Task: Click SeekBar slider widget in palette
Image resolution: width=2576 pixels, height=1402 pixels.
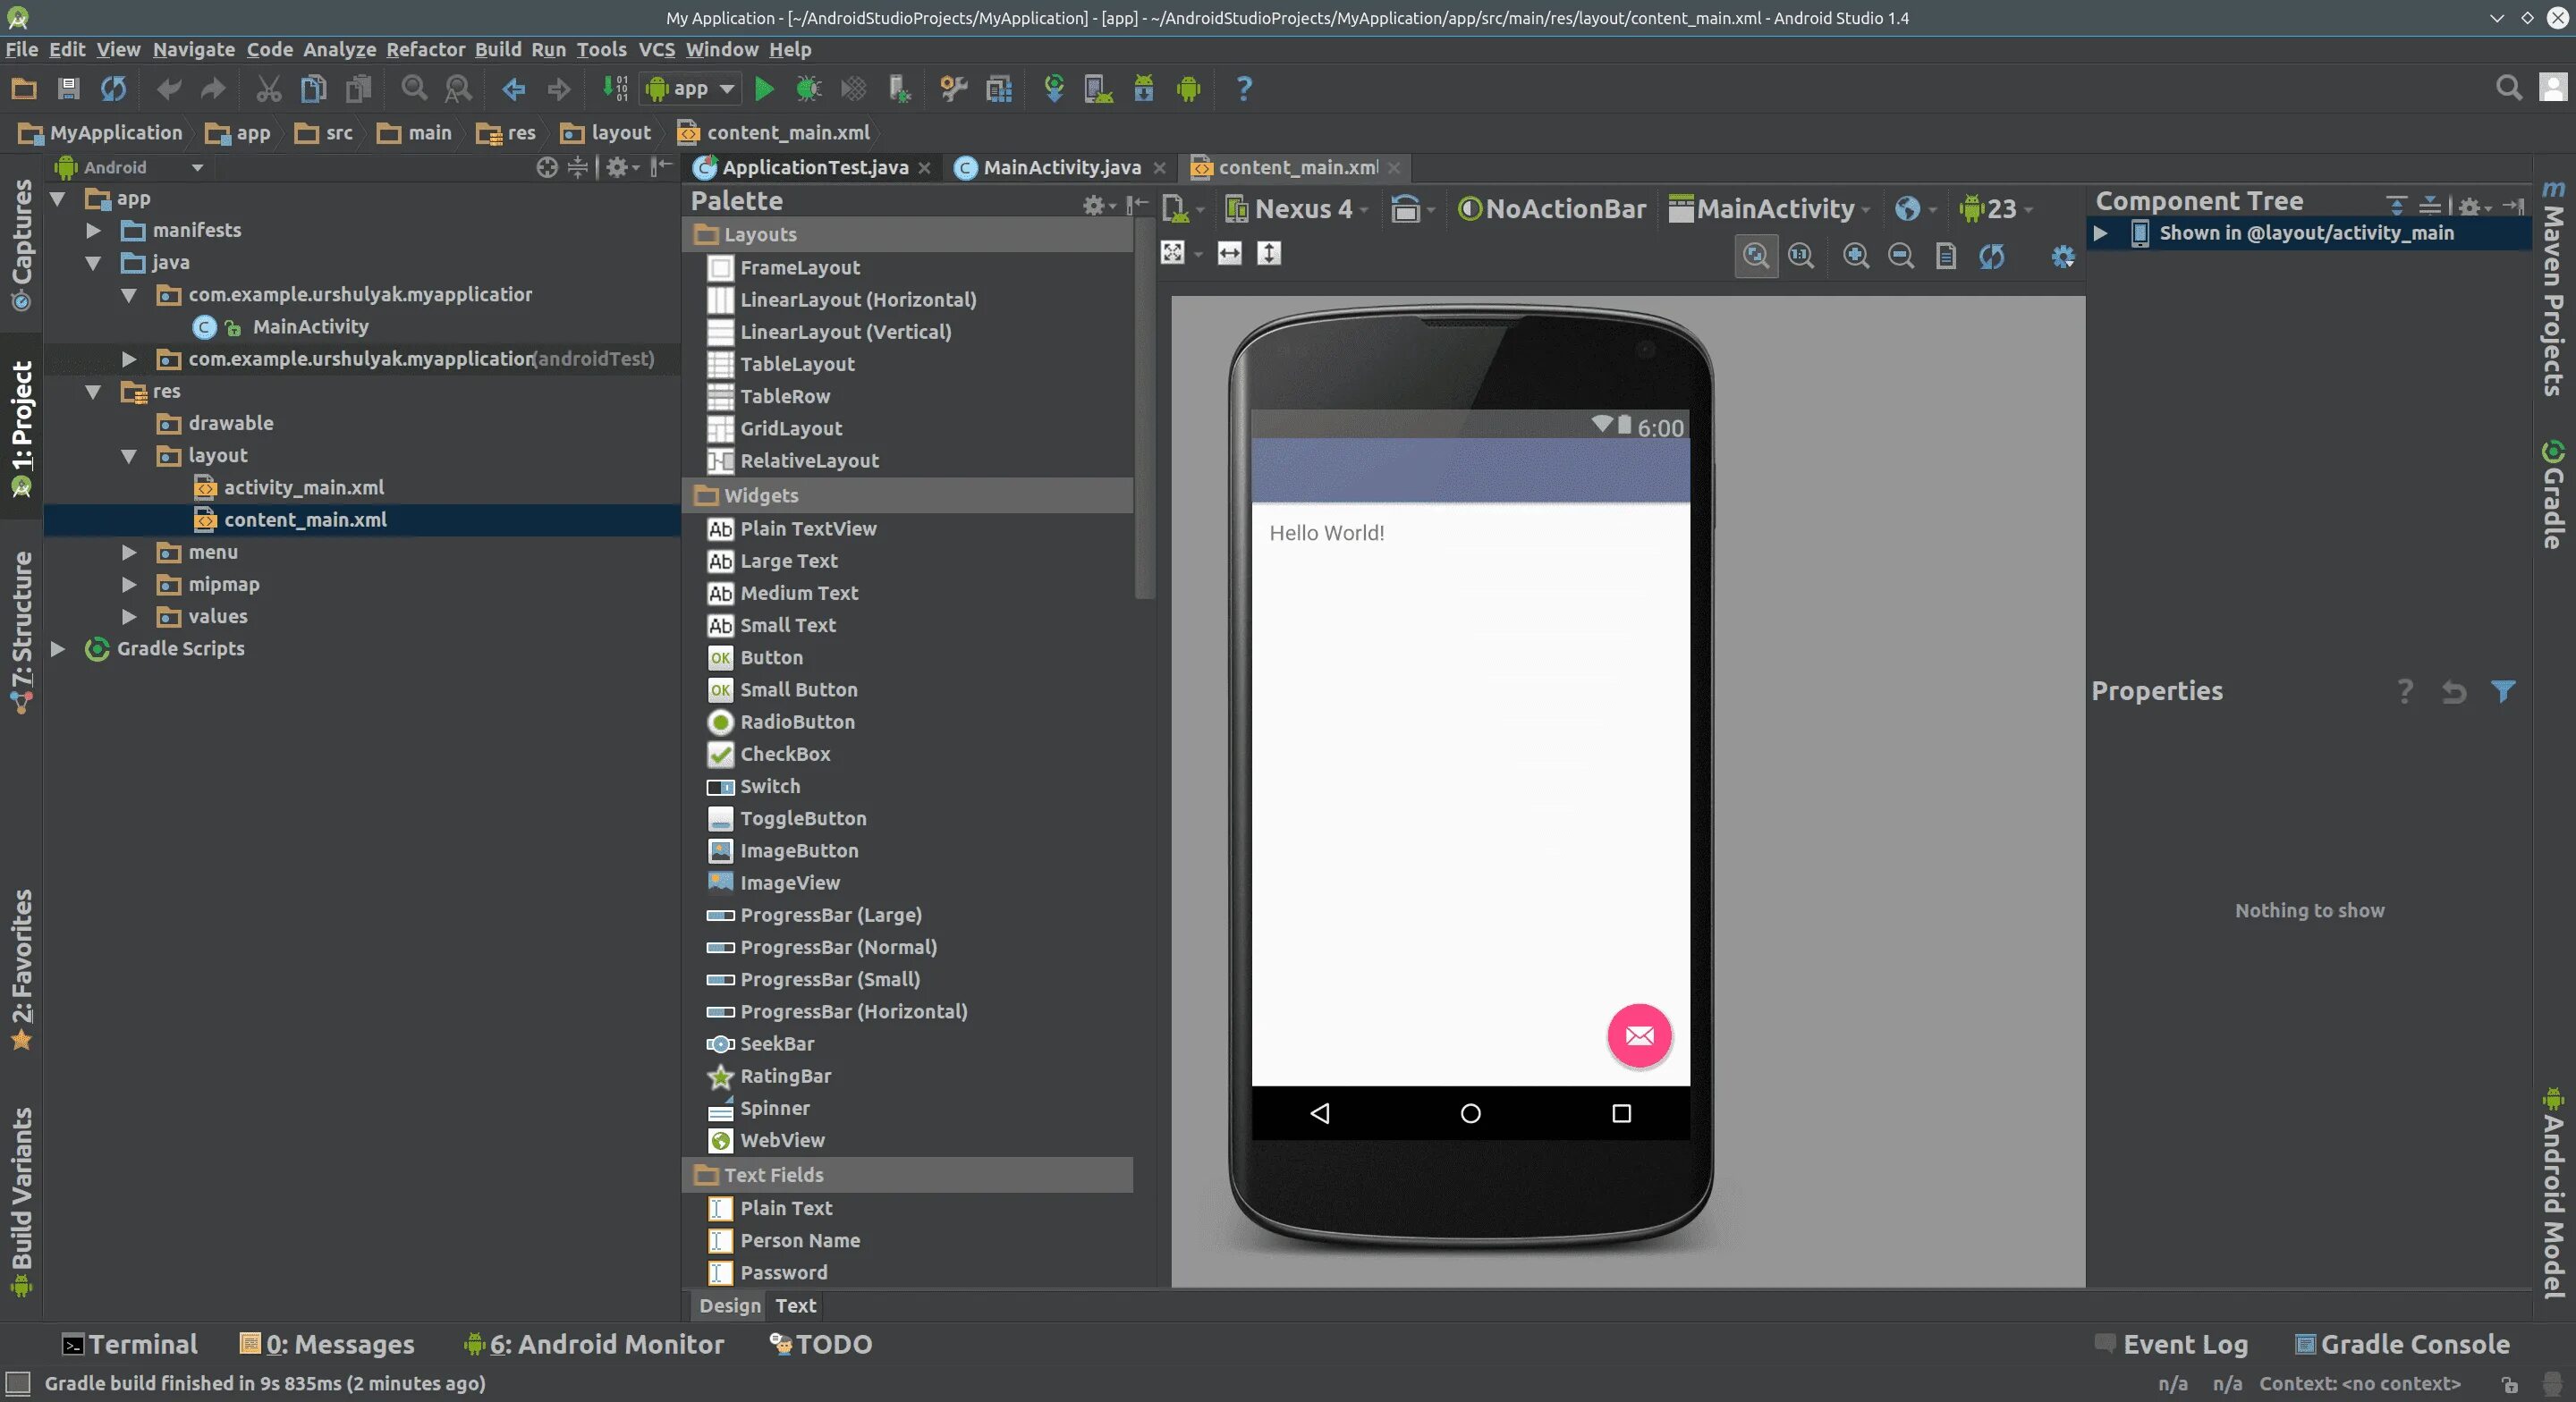Action: coord(775,1043)
